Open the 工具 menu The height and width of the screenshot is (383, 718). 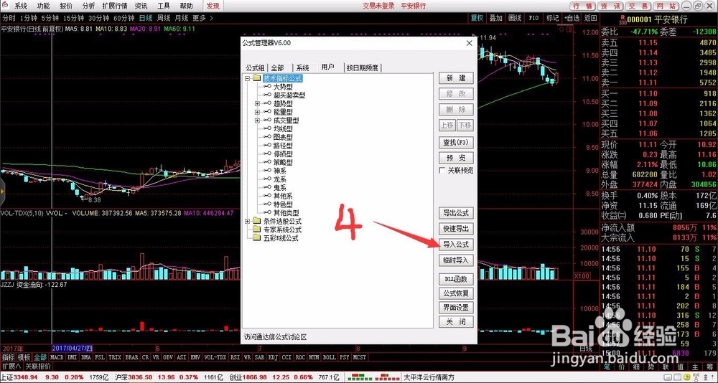point(164,6)
